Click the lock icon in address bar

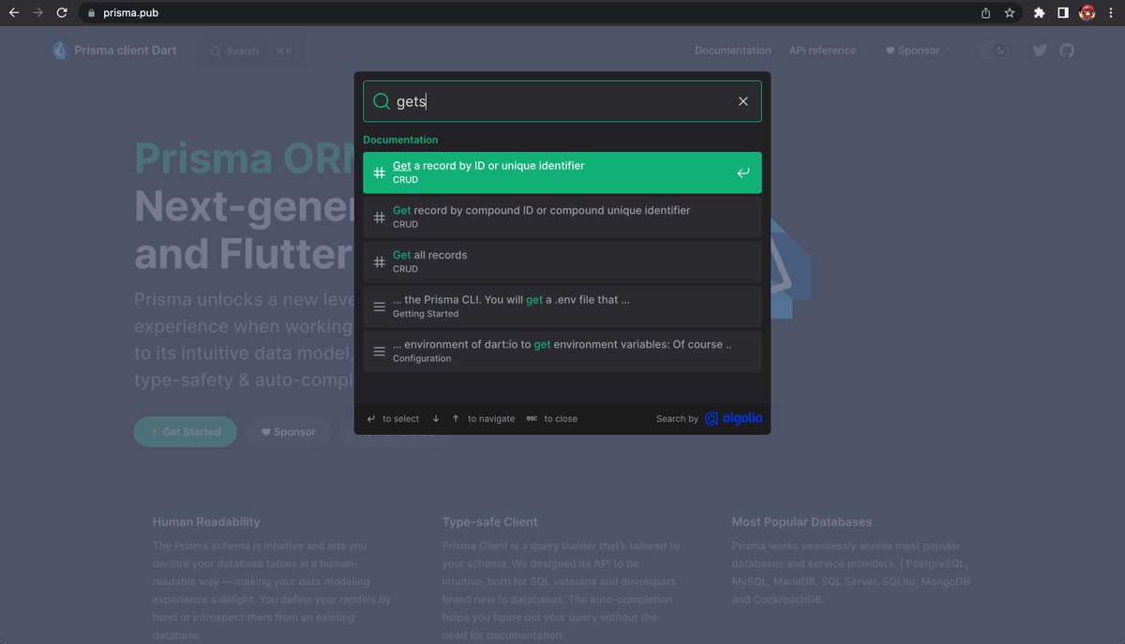pyautogui.click(x=91, y=13)
